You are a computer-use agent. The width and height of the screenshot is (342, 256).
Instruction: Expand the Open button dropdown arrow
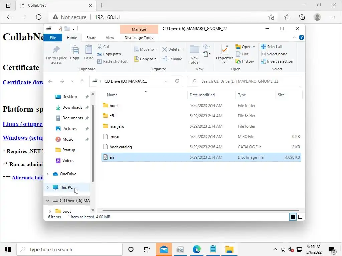(254, 47)
